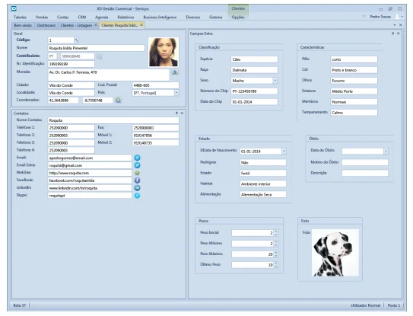Screen dimensions: 413x316
Task: Click the Skype icon
Action: [137, 196]
